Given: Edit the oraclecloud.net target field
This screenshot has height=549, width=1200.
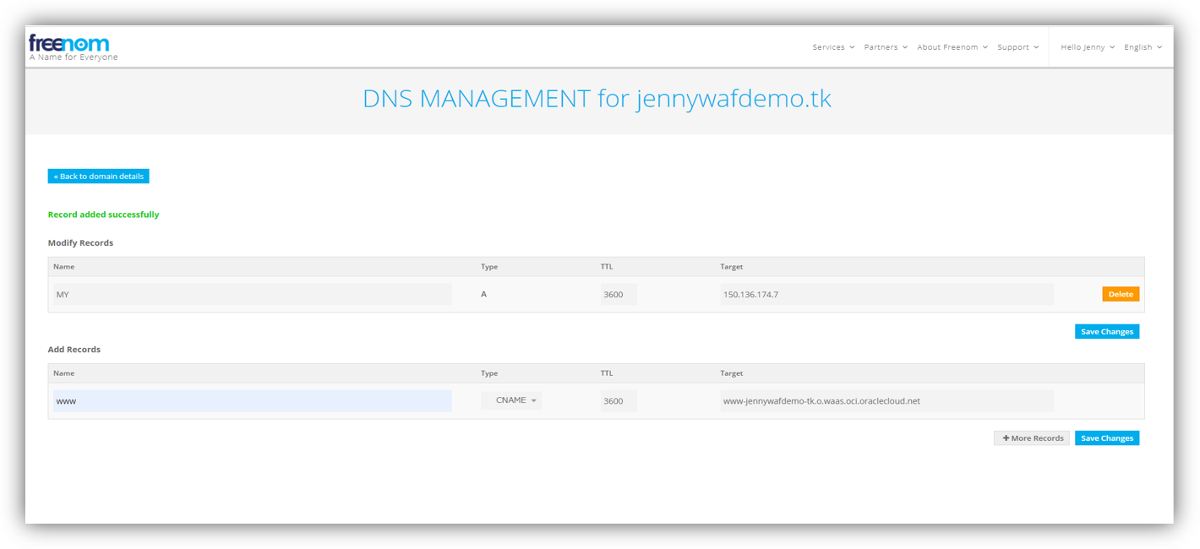Looking at the screenshot, I should (x=886, y=401).
